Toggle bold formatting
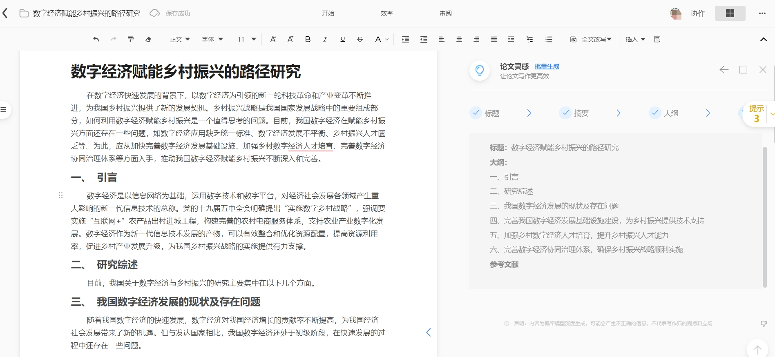 (x=308, y=39)
